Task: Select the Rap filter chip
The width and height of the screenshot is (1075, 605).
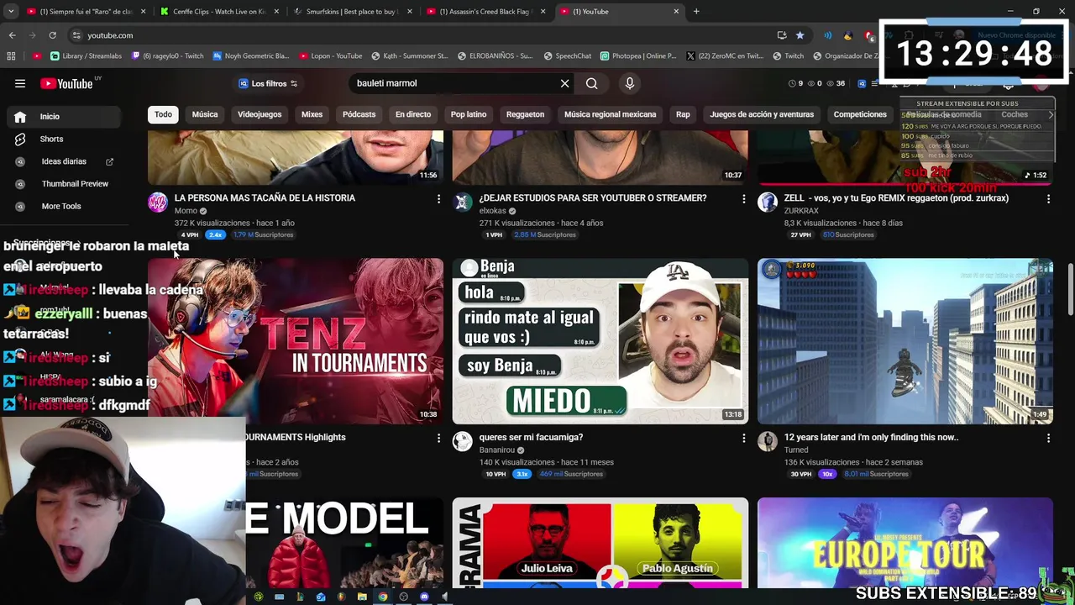Action: tap(683, 114)
